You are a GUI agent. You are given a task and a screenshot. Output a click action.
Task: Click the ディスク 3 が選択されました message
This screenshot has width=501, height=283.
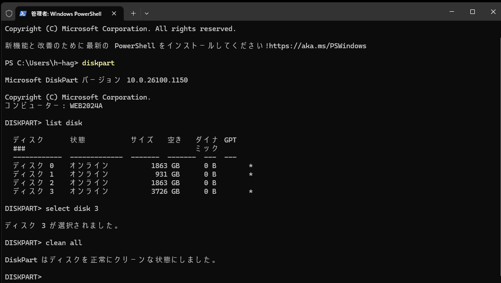coord(62,226)
